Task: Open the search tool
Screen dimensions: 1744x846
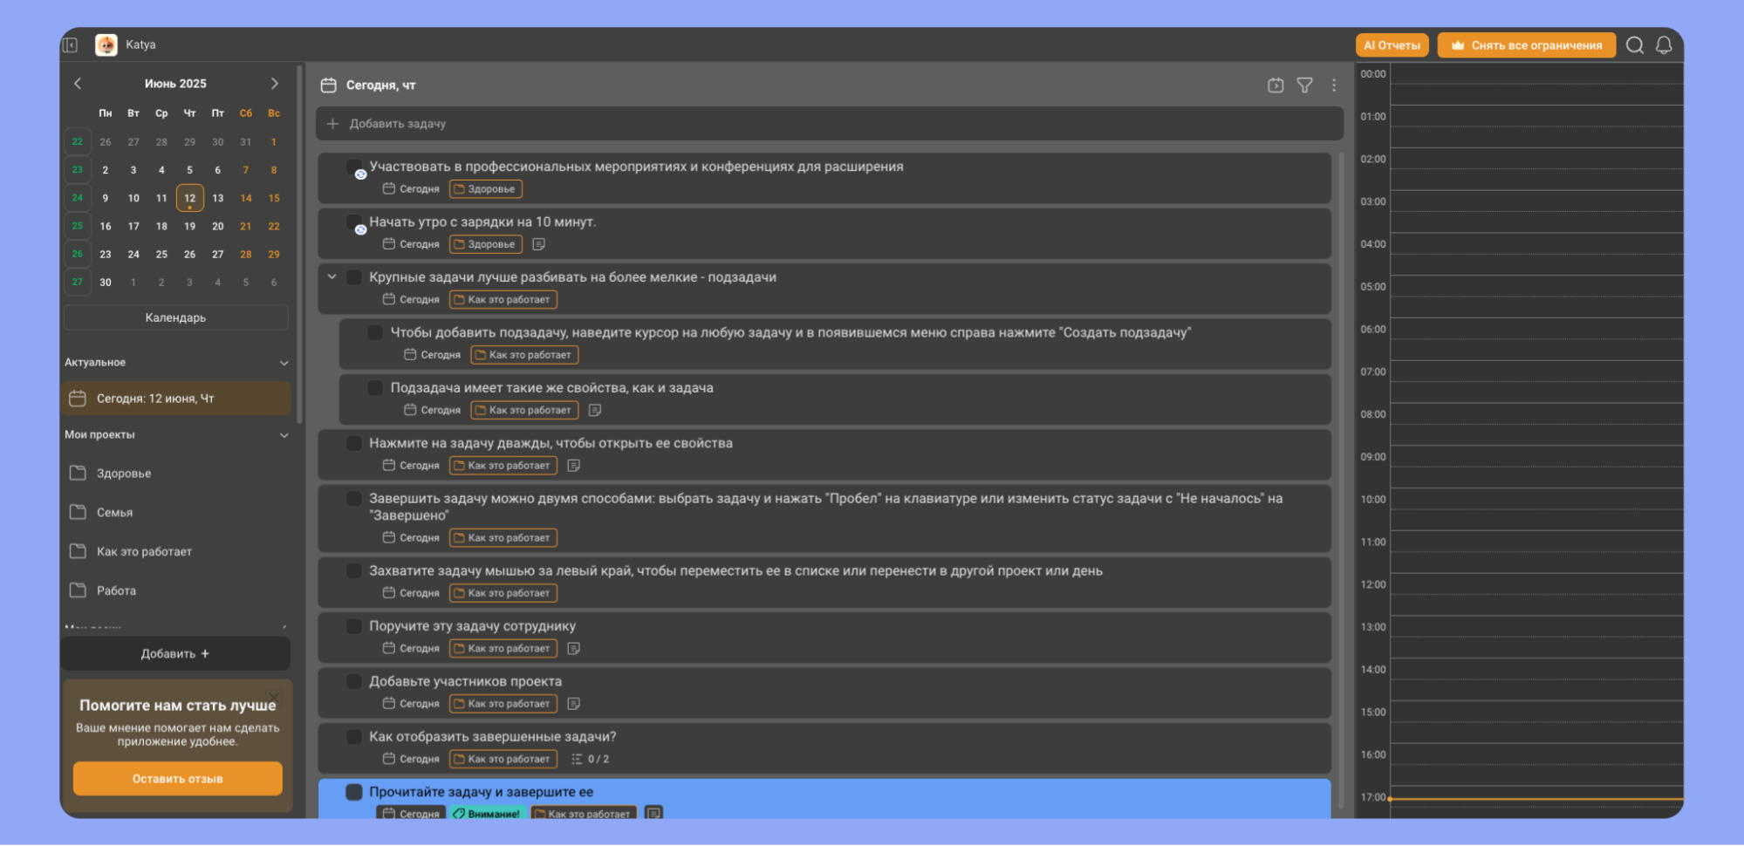Action: (1634, 45)
